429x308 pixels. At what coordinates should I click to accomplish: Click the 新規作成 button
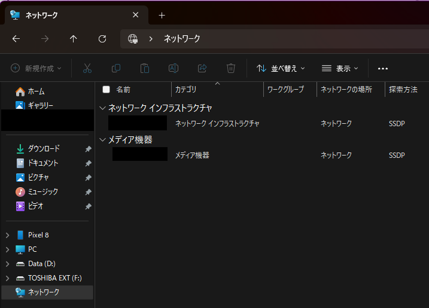36,68
